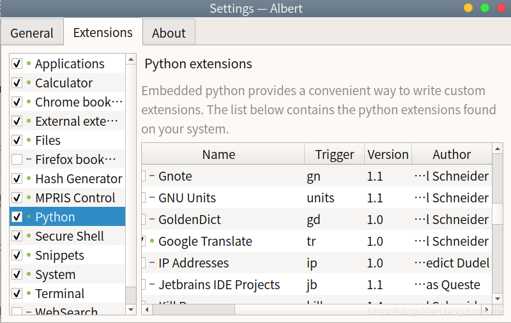Enable the Firefox bookmarks extension checkbox
511x323 pixels.
[x=17, y=160]
